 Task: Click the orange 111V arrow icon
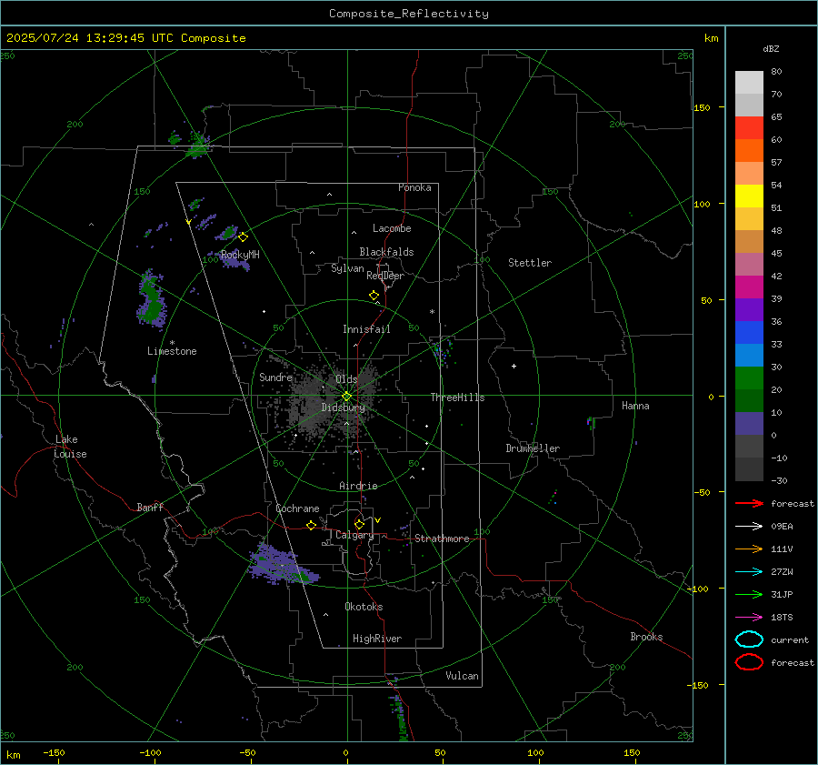pyautogui.click(x=749, y=549)
